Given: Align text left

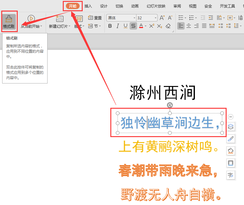Looking at the screenshot, I should [x=181, y=26].
